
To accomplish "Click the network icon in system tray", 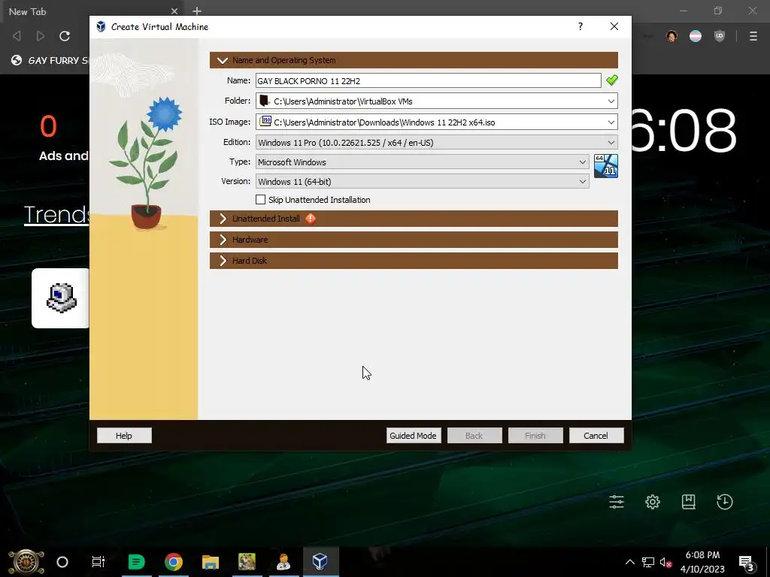I will (x=648, y=562).
